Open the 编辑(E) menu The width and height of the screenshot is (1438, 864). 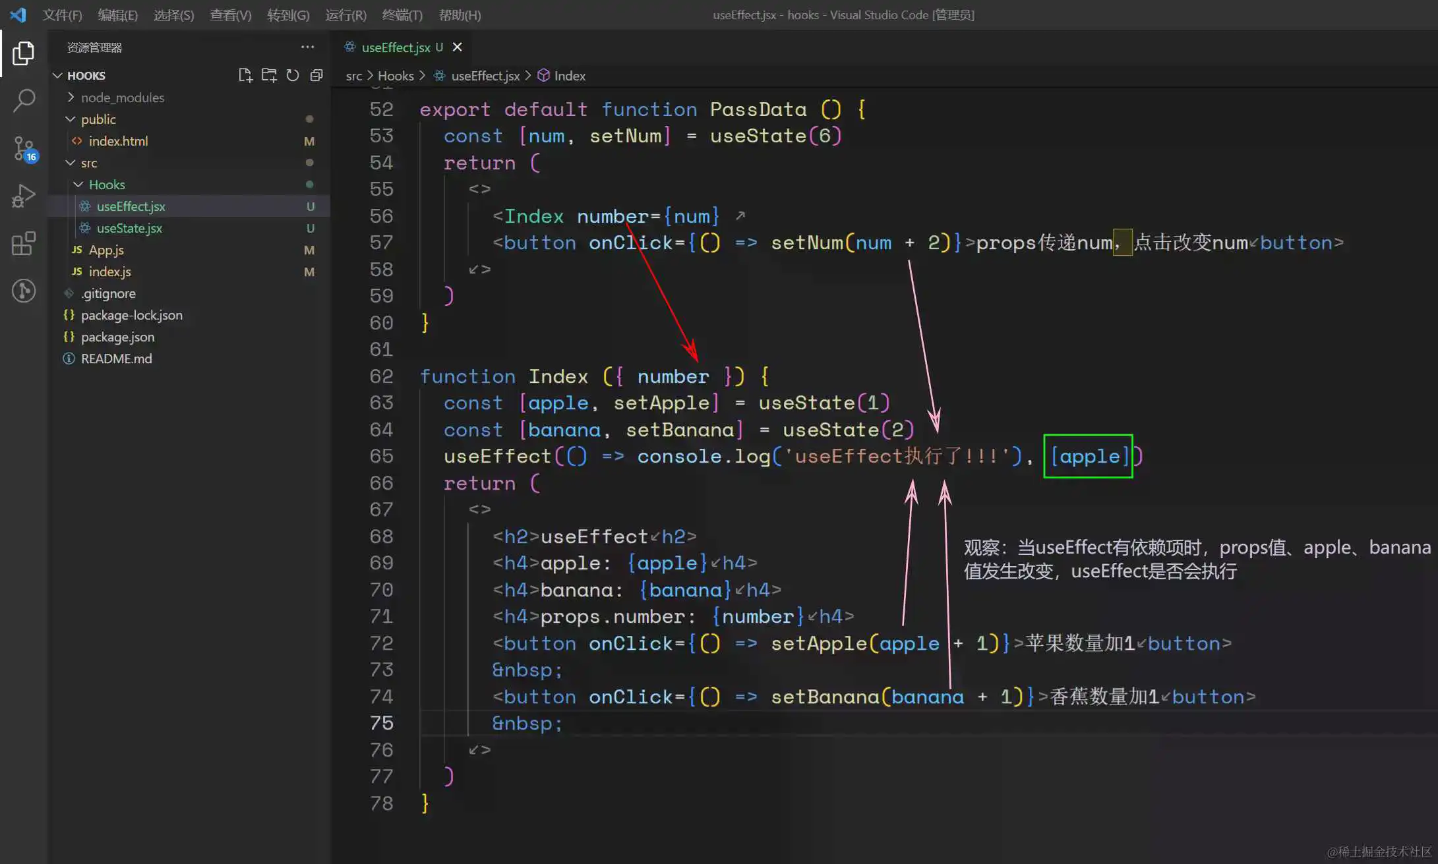pyautogui.click(x=117, y=14)
